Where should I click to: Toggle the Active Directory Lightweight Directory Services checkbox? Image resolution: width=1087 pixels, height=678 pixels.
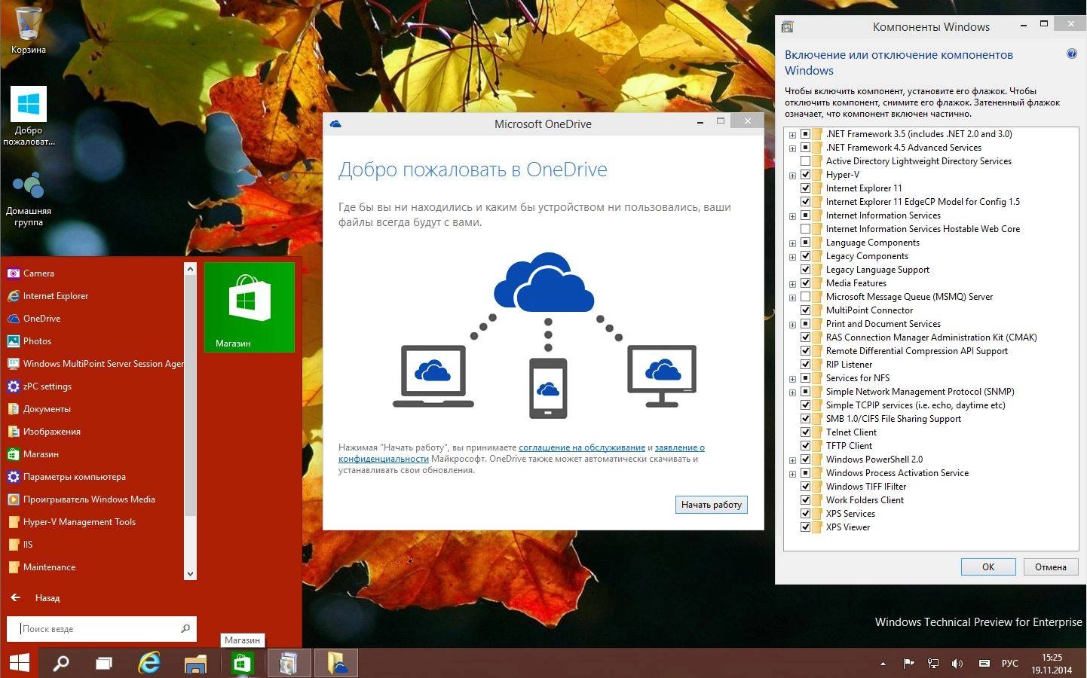tap(805, 161)
